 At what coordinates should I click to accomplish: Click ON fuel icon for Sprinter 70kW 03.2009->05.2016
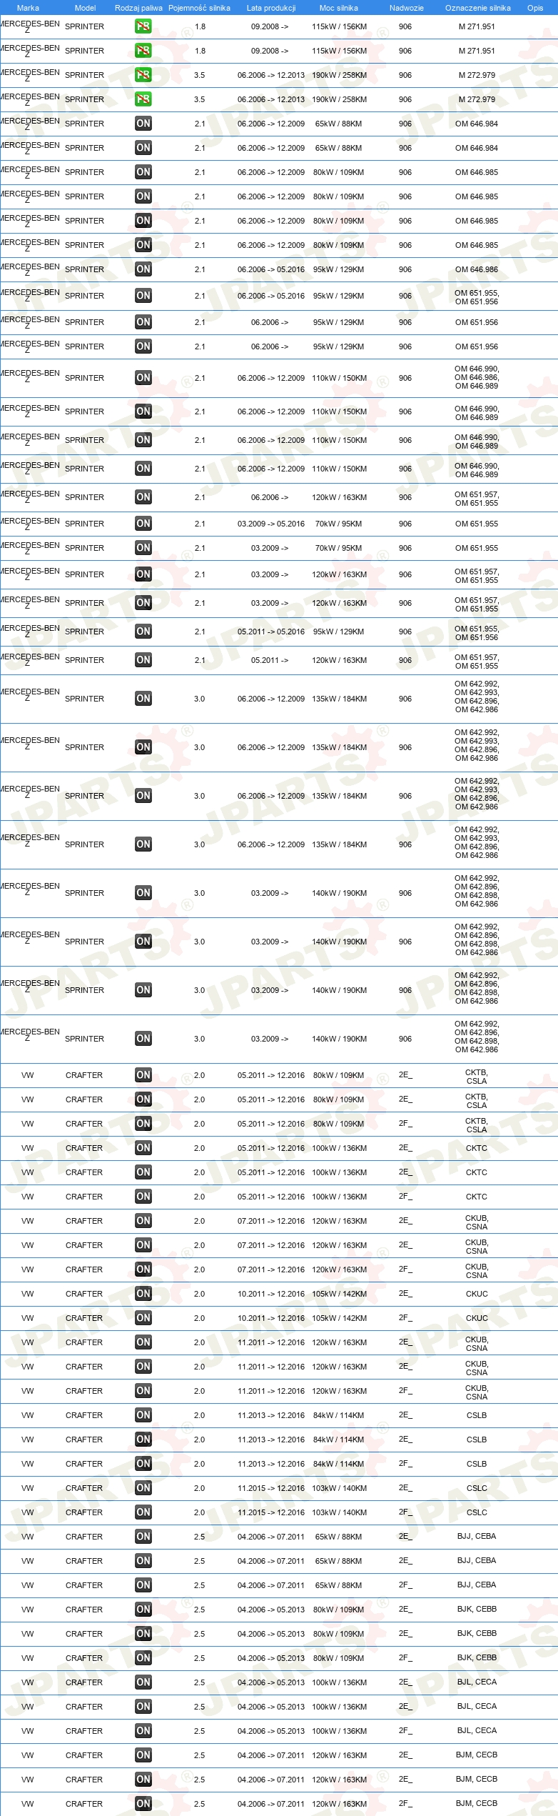tap(143, 524)
